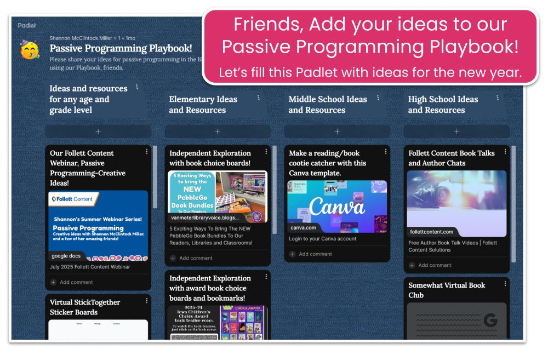
Task: Open the PebbleGo Book Bundles thumbnail
Action: click(218, 197)
